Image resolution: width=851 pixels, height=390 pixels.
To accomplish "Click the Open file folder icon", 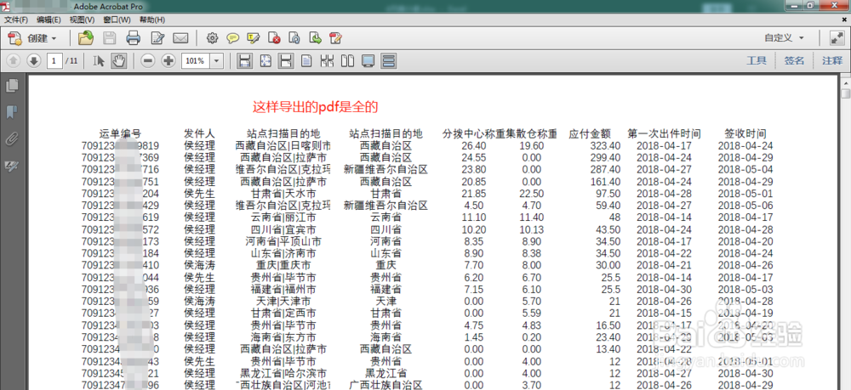I will tap(86, 38).
